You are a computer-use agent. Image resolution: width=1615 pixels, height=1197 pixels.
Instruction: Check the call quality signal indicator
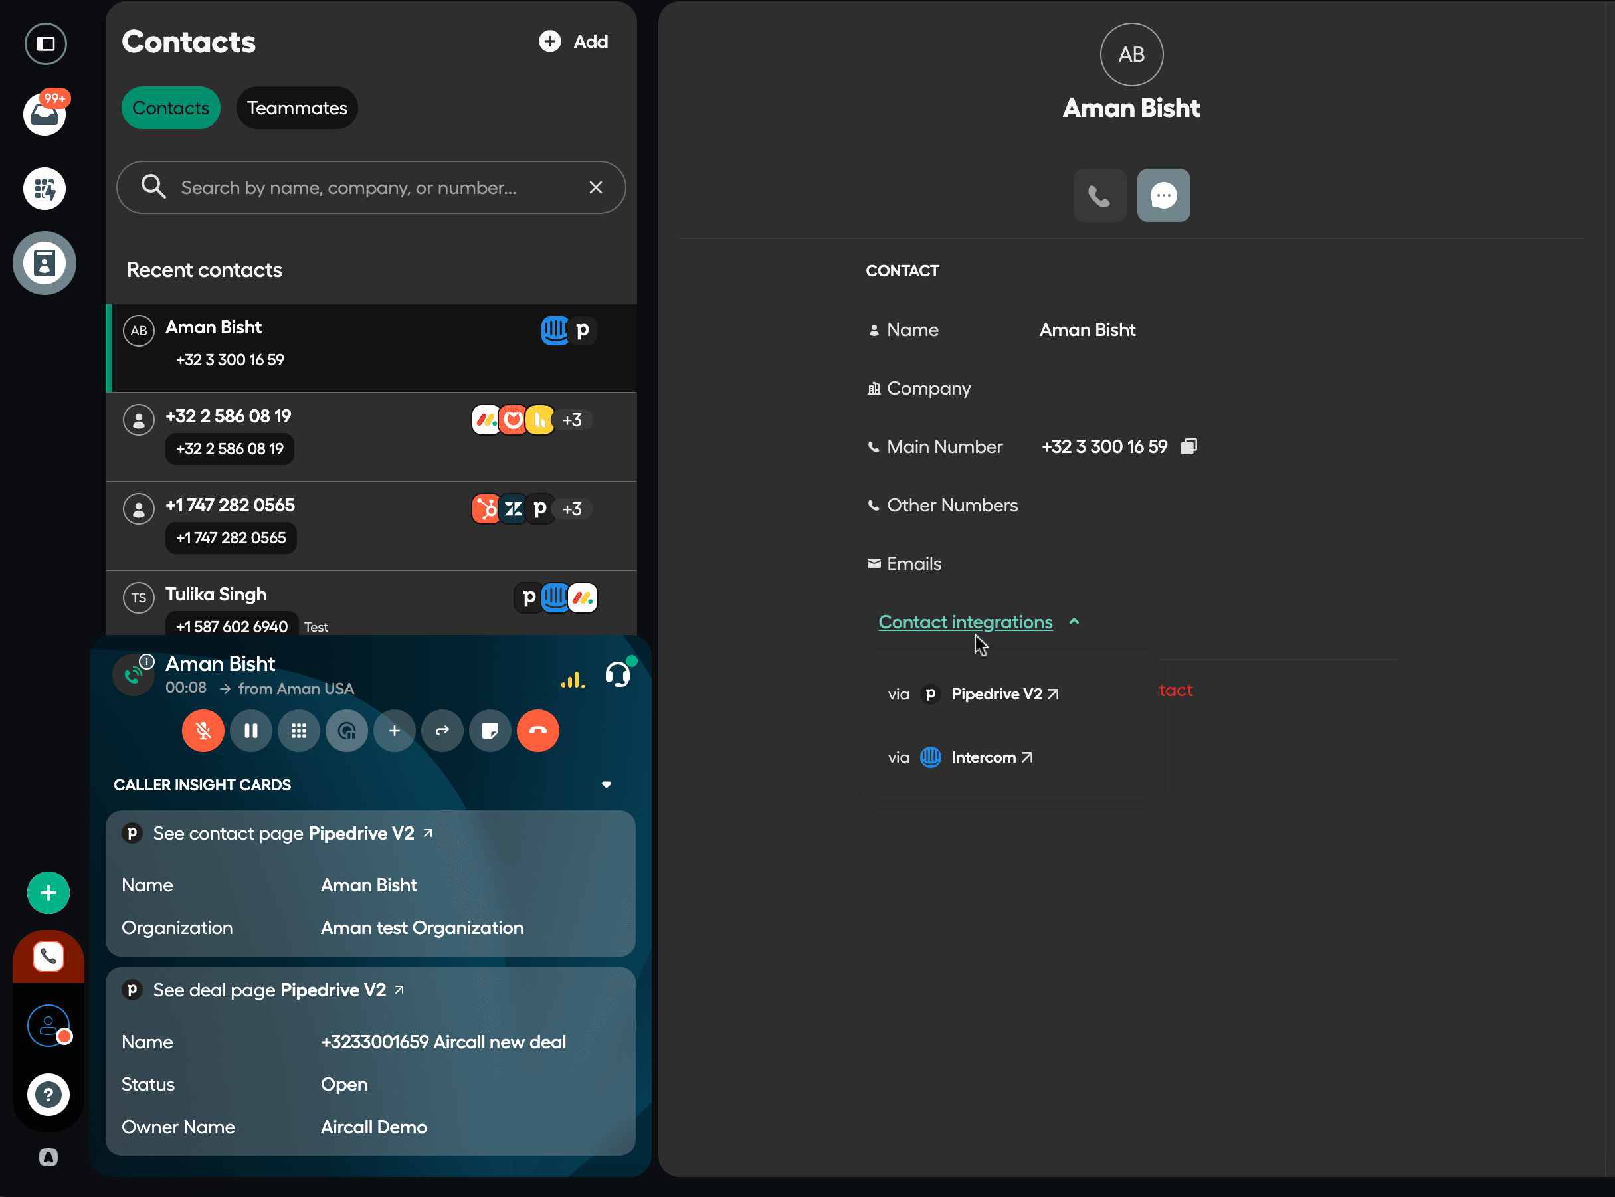click(573, 680)
